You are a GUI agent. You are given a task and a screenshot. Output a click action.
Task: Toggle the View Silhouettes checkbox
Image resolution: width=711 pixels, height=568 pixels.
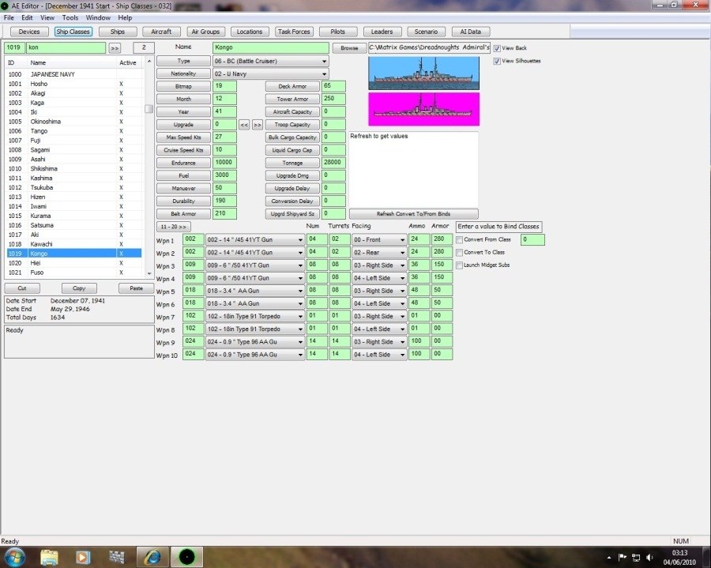[x=497, y=61]
